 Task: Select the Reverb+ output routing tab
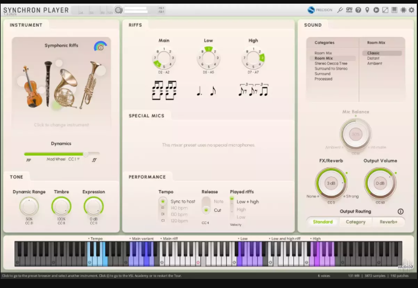388,222
